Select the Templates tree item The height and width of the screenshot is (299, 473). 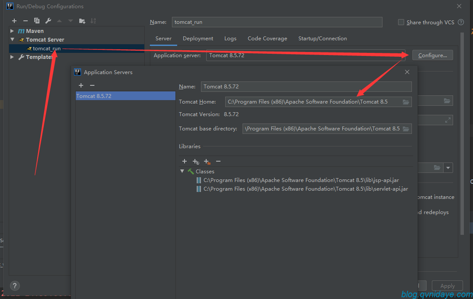point(39,57)
